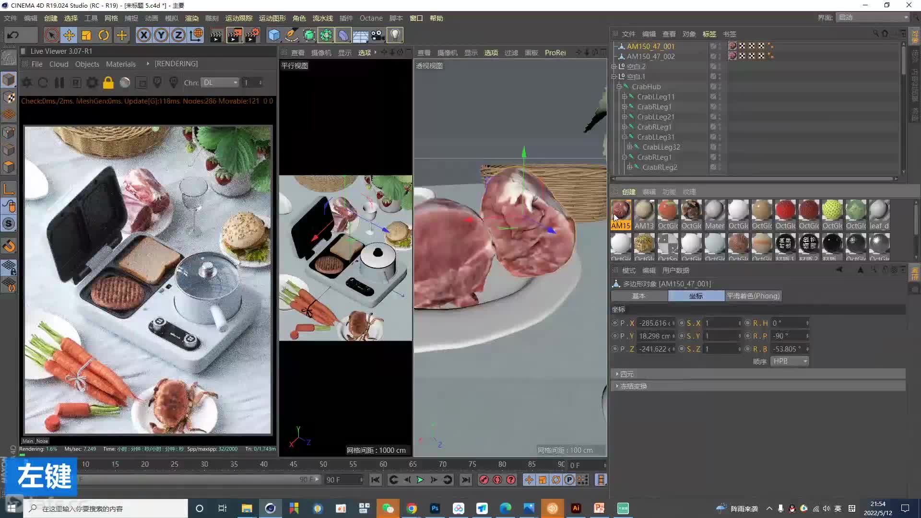Toggle Y axis lock
The width and height of the screenshot is (921, 518).
[x=161, y=35]
